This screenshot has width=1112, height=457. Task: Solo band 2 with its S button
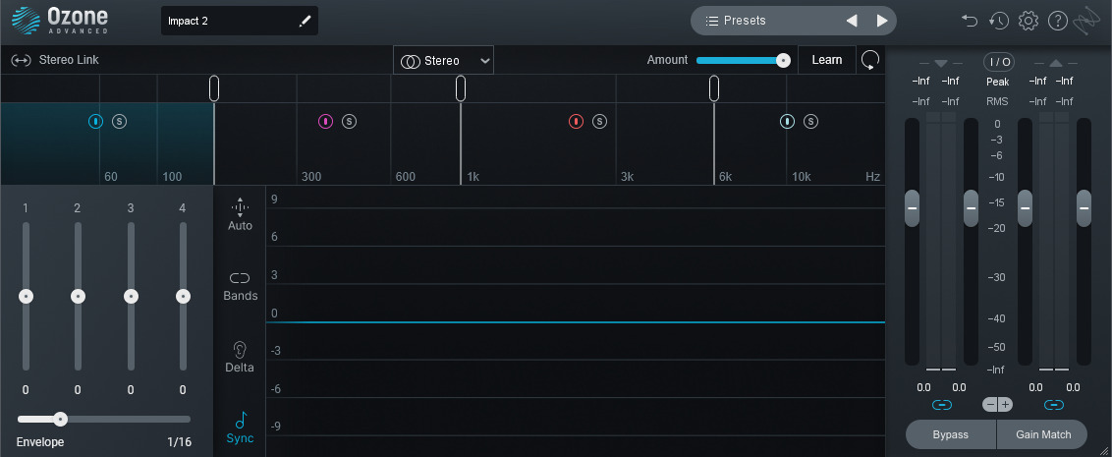pyautogui.click(x=349, y=121)
